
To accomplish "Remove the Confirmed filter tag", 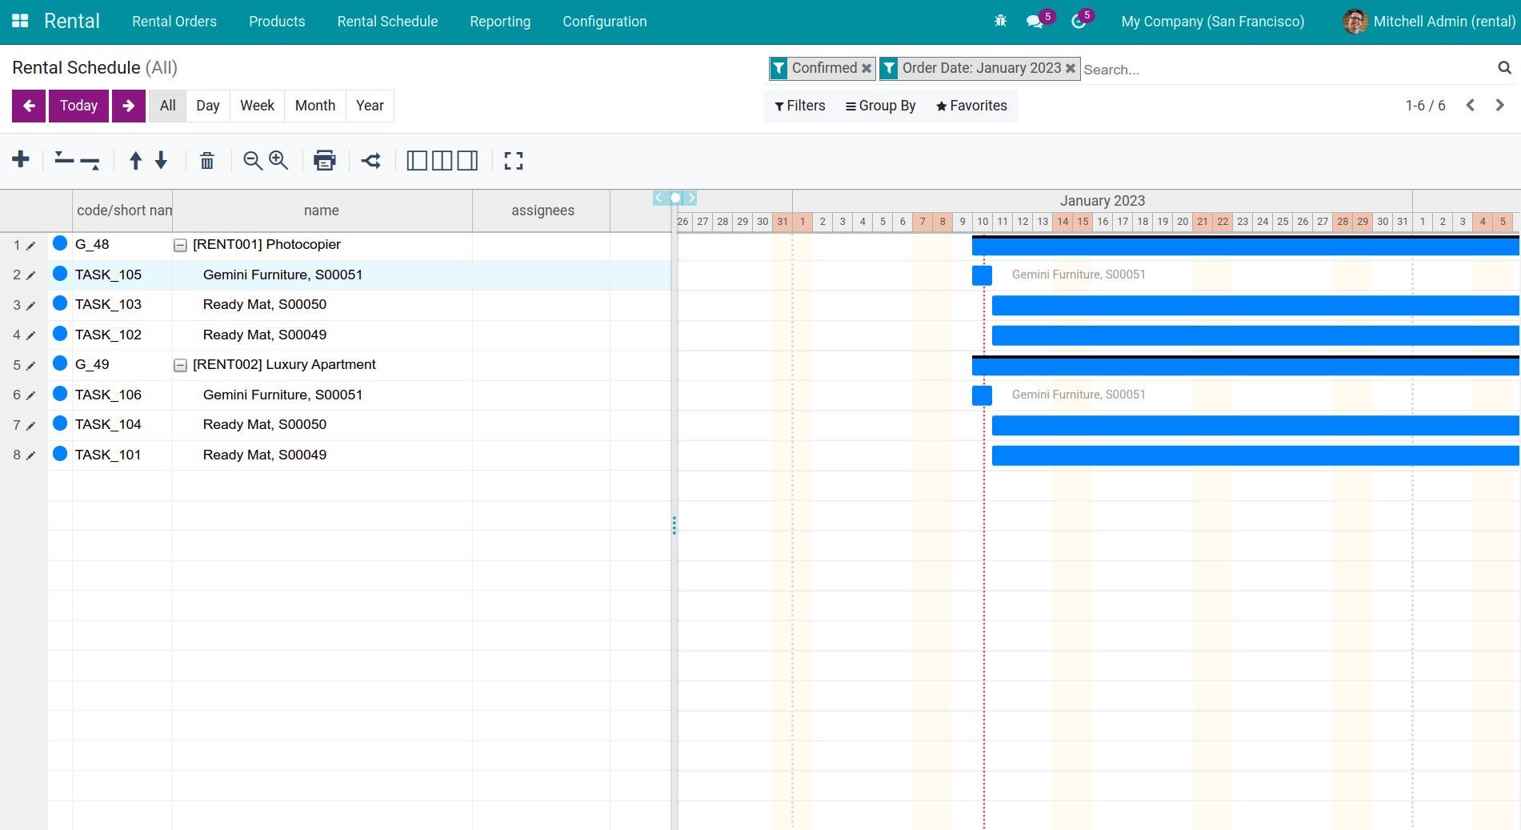I will (x=866, y=69).
